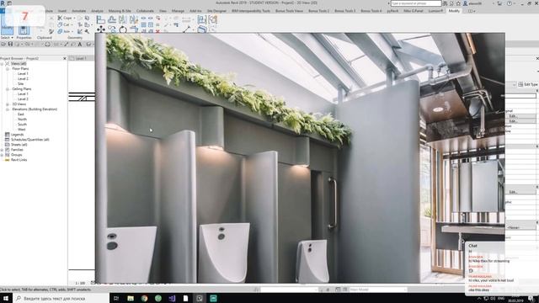Open Chrome from the taskbar
Image resolution: width=539 pixels, height=303 pixels.
click(144, 298)
